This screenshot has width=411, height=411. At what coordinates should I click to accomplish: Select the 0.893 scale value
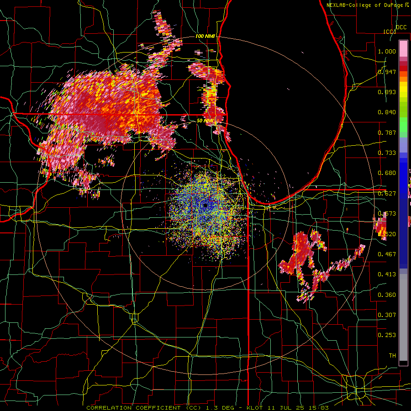(387, 92)
